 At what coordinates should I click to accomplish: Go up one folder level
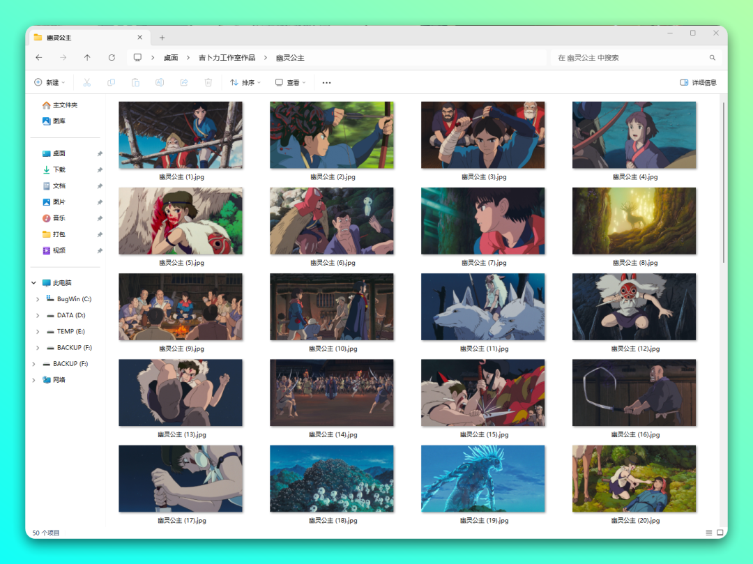pos(87,58)
